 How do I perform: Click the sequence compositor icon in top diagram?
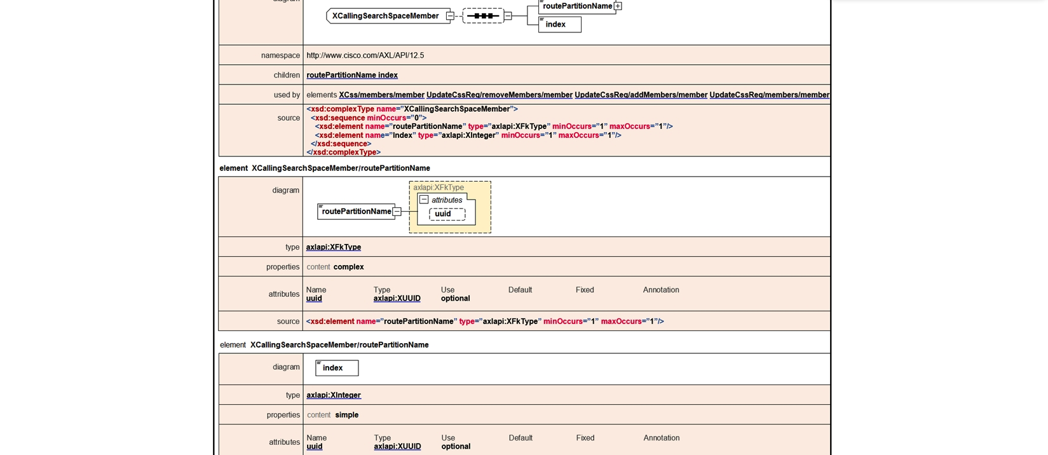click(483, 16)
